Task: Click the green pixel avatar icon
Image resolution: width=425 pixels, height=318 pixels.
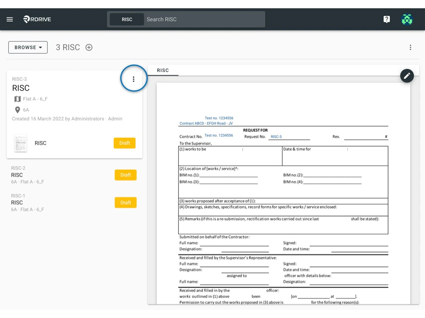Action: coord(407,19)
